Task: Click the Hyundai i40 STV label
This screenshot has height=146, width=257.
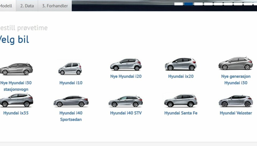Action: [126, 113]
